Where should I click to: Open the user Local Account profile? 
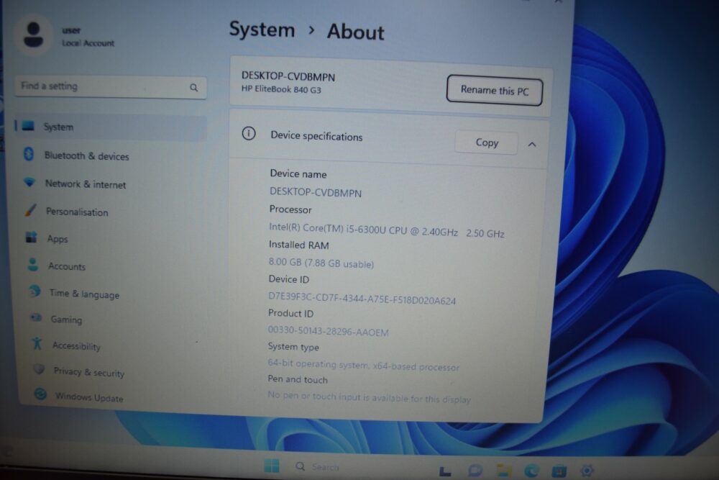(66, 36)
